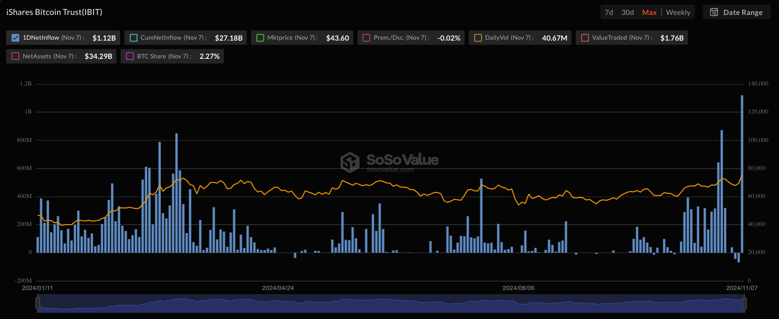
Task: Click the 140,000 right axis label
Action: 758,84
